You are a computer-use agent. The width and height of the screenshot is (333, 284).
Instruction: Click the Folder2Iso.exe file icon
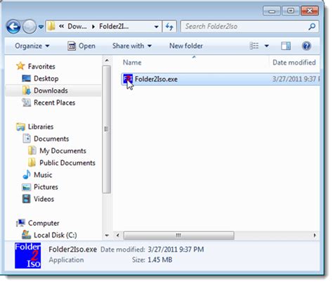click(128, 79)
